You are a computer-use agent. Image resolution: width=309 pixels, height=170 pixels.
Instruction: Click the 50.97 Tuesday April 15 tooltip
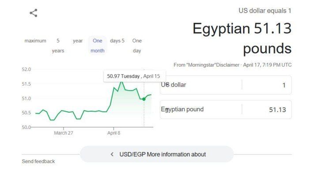[x=135, y=76]
